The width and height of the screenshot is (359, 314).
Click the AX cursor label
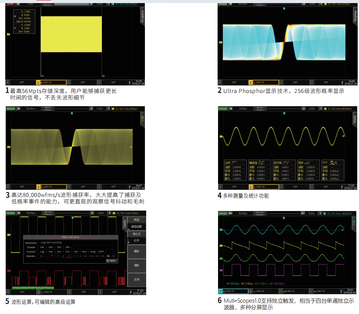tap(42, 76)
